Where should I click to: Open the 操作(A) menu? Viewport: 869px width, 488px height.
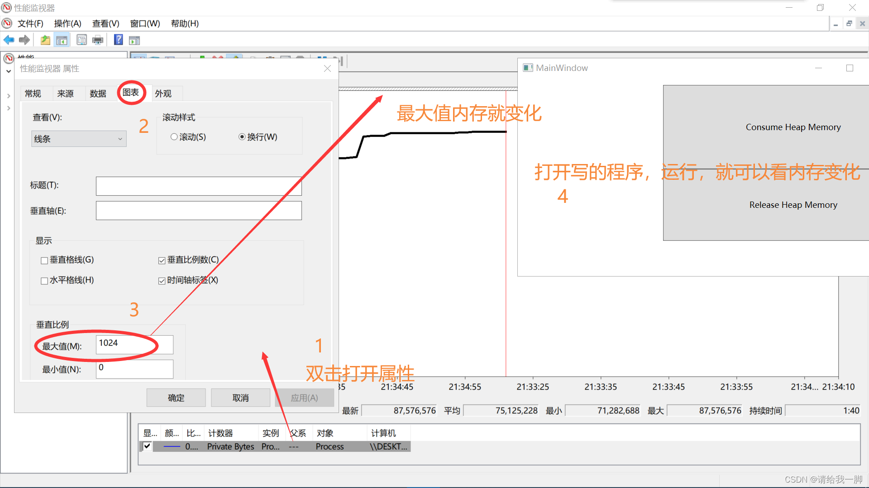click(67, 23)
